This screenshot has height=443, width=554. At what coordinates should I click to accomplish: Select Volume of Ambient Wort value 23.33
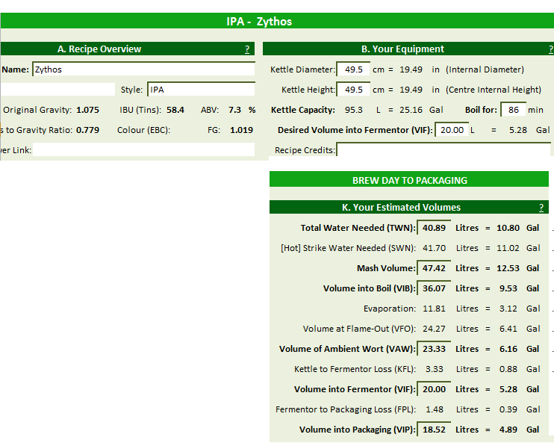434,349
